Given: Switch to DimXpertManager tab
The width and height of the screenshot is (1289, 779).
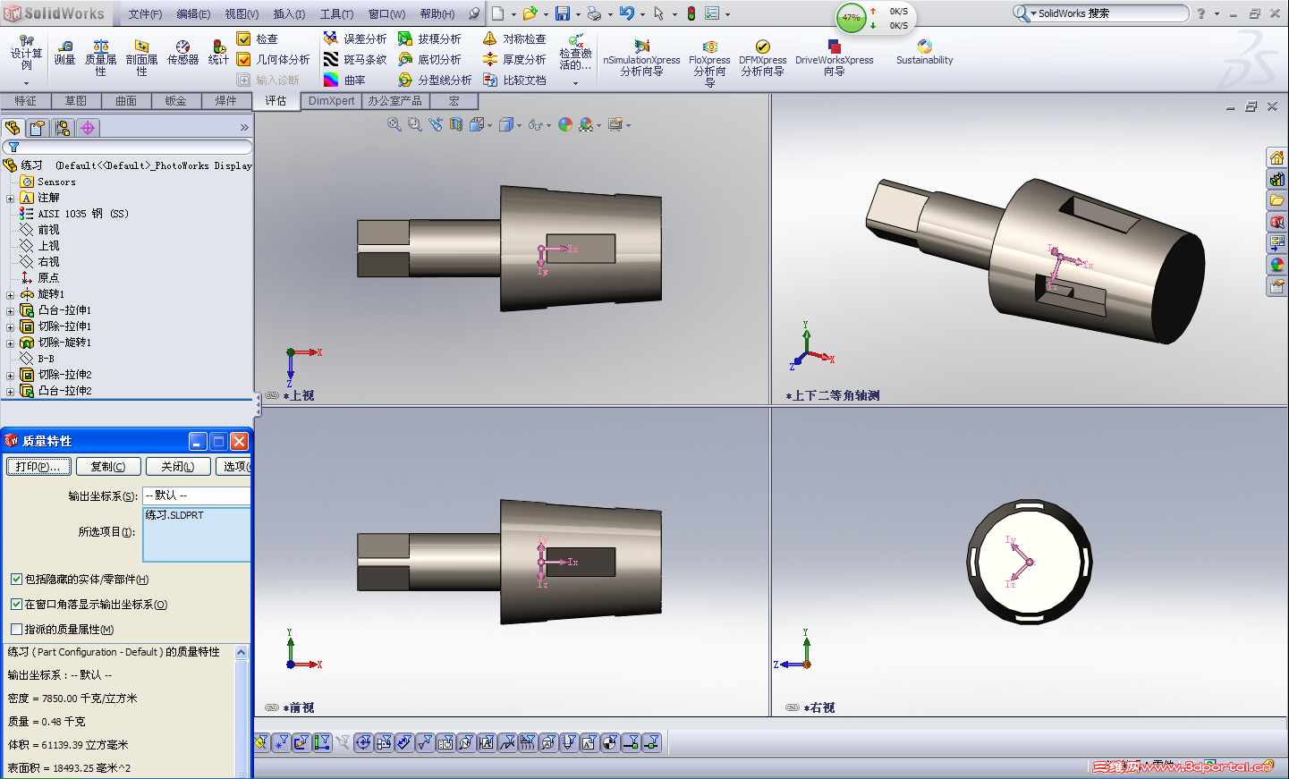Looking at the screenshot, I should pos(88,128).
